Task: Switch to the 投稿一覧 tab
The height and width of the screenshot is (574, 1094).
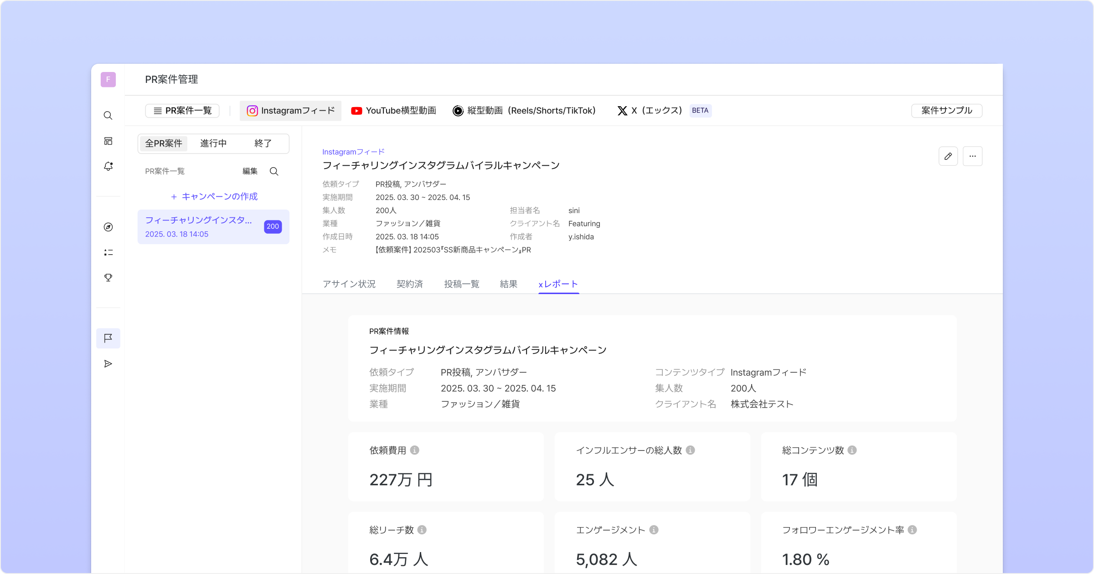Action: (462, 284)
